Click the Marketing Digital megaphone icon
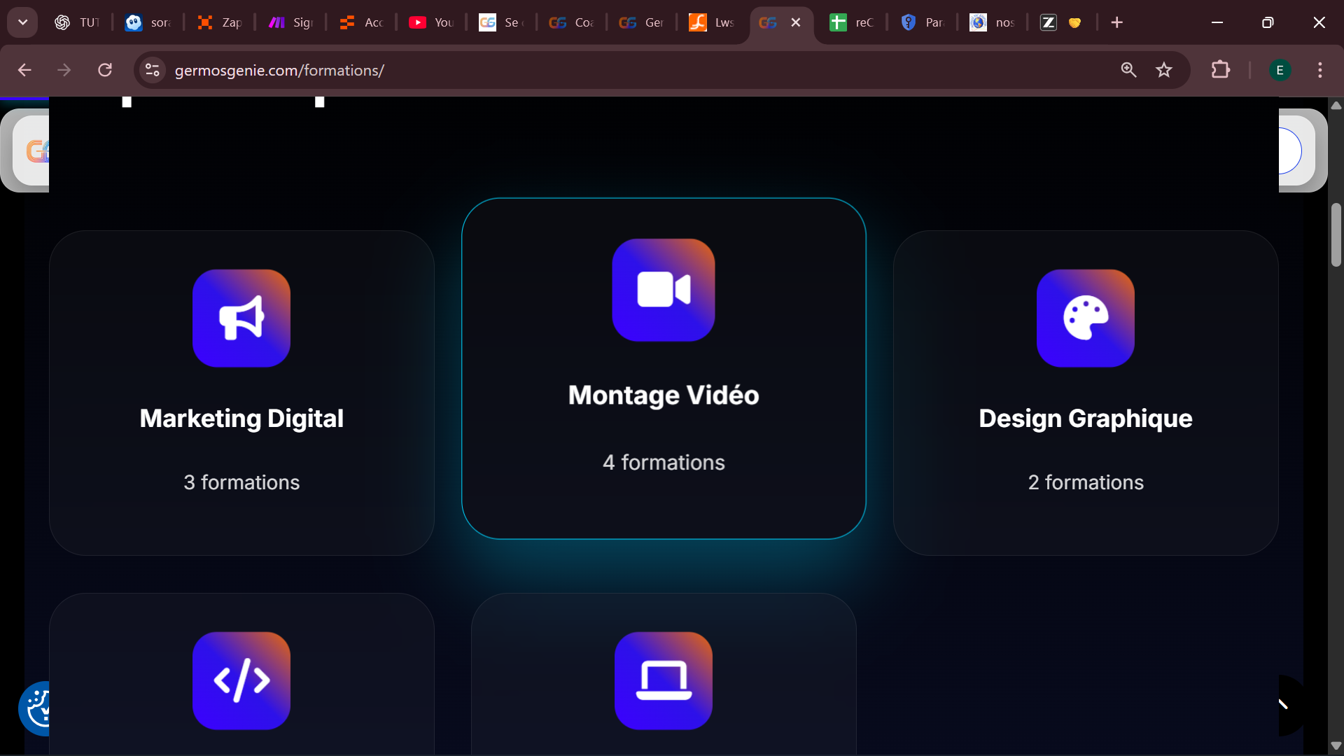Screen dimensions: 1344x756 pos(241,318)
